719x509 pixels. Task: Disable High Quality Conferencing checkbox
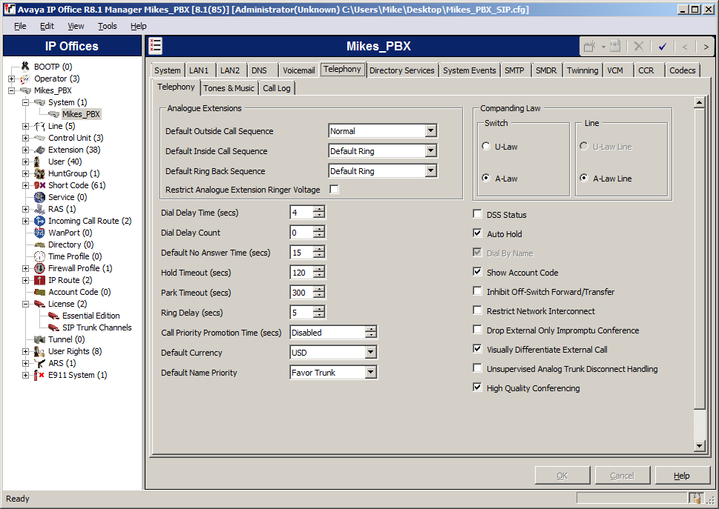(477, 387)
